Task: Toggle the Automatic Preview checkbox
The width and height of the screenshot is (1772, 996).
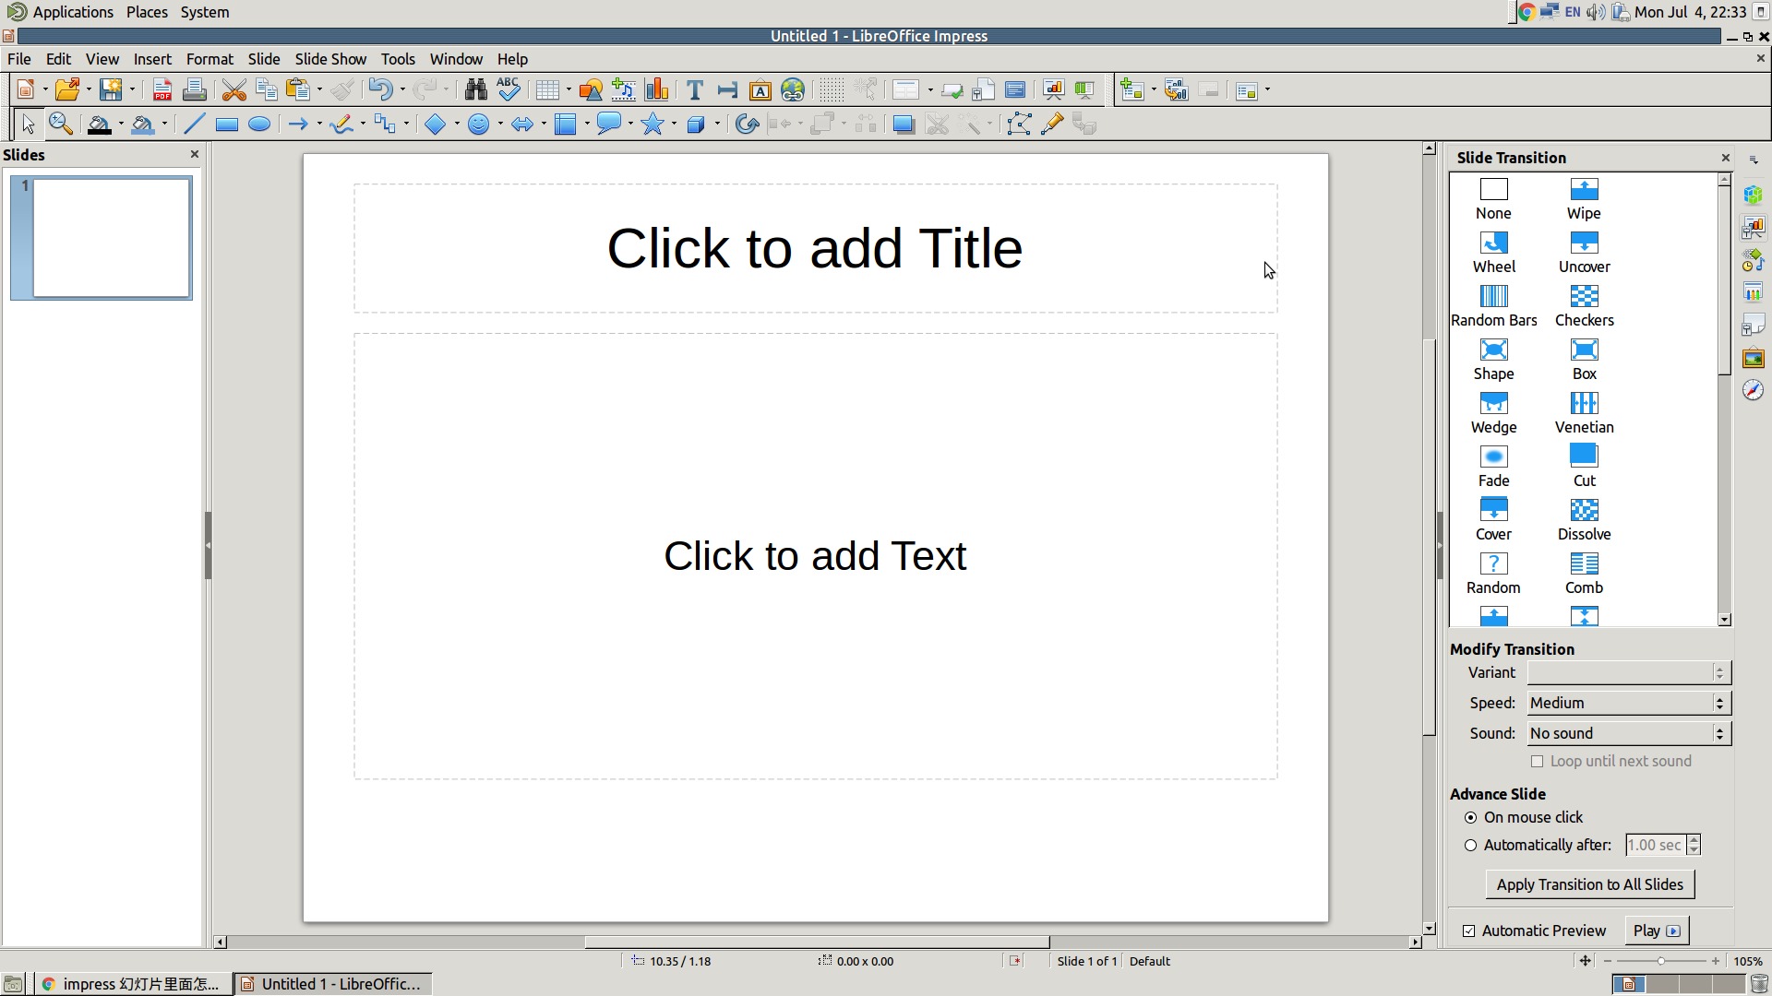Action: pos(1469,931)
